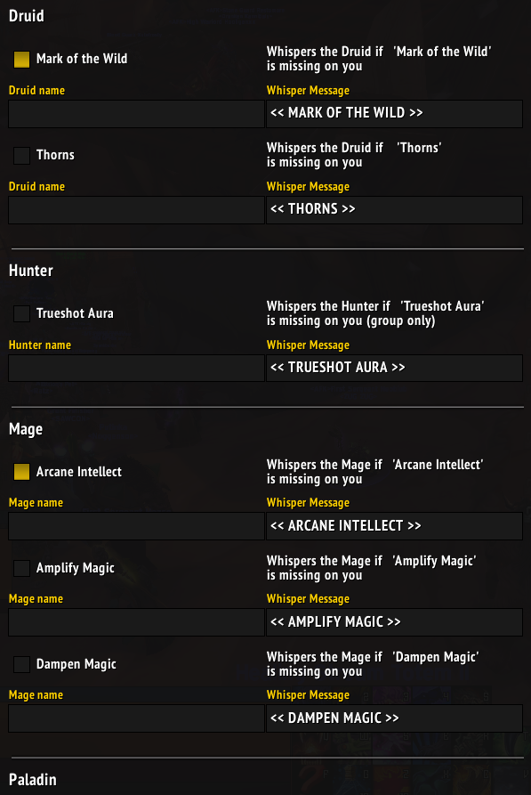Enable the Amplify Magic checkbox
The height and width of the screenshot is (795, 531).
[x=21, y=568]
